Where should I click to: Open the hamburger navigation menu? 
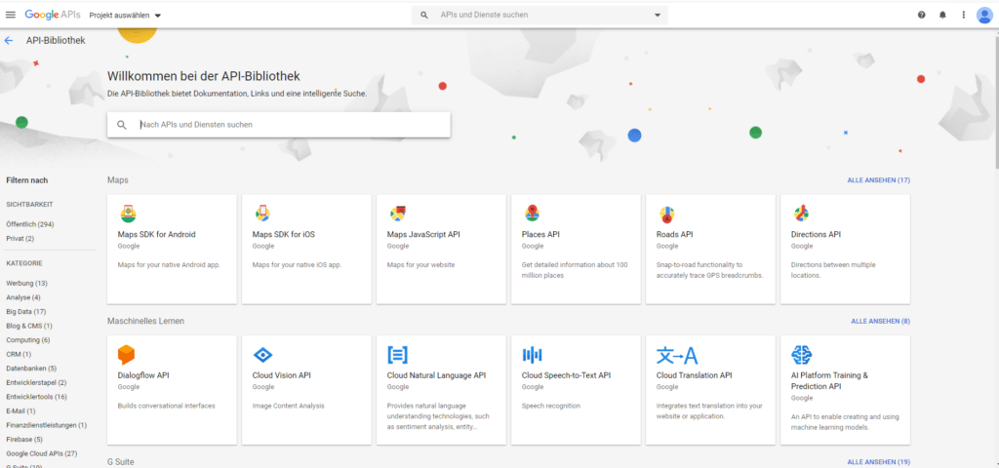coord(11,16)
